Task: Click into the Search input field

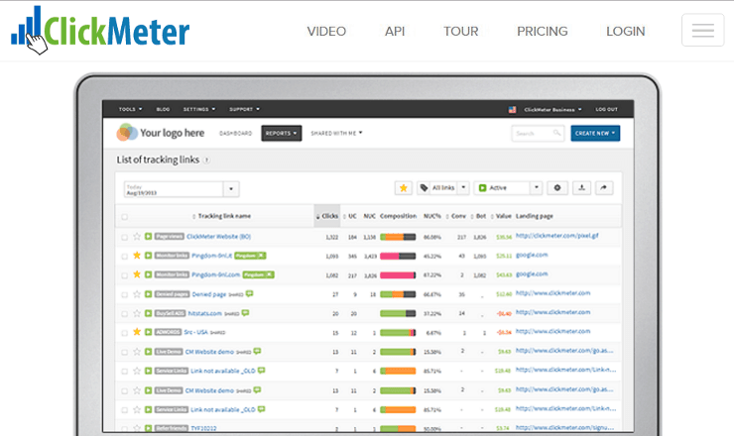Action: point(538,134)
